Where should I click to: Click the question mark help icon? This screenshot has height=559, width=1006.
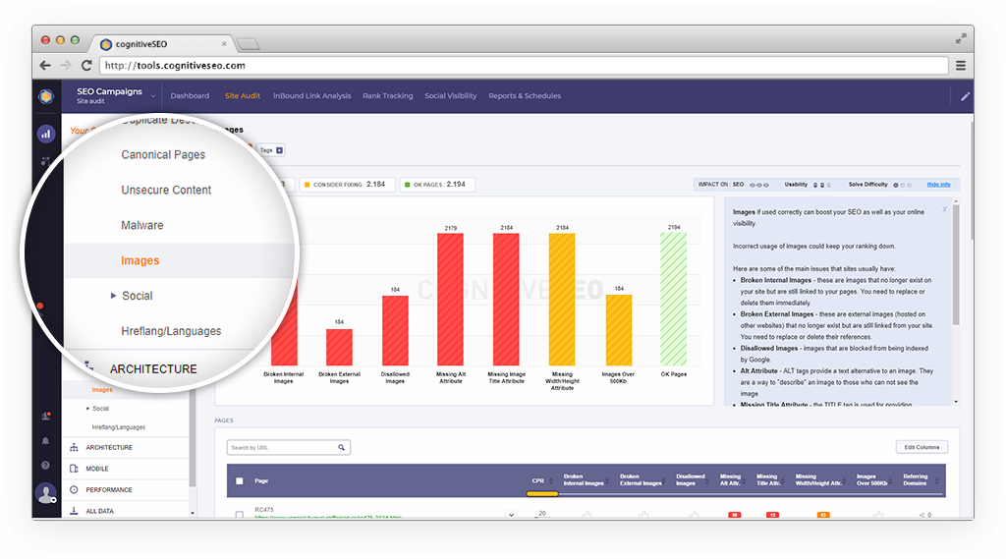click(45, 466)
